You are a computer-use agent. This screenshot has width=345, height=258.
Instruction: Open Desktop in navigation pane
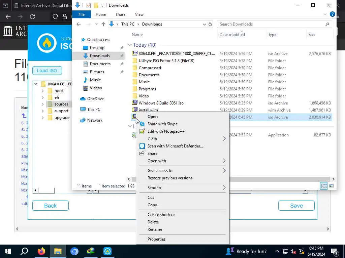[x=97, y=48]
